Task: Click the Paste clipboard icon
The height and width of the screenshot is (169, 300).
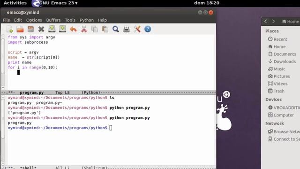Action: [x=105, y=29]
